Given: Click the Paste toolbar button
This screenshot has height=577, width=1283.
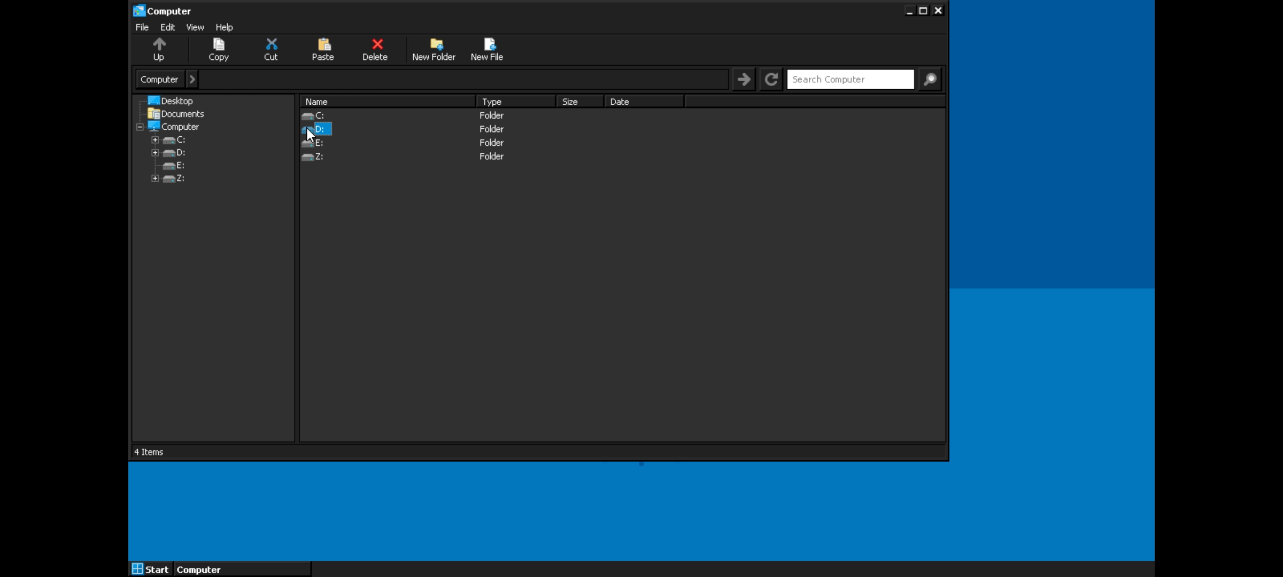Looking at the screenshot, I should point(323,50).
